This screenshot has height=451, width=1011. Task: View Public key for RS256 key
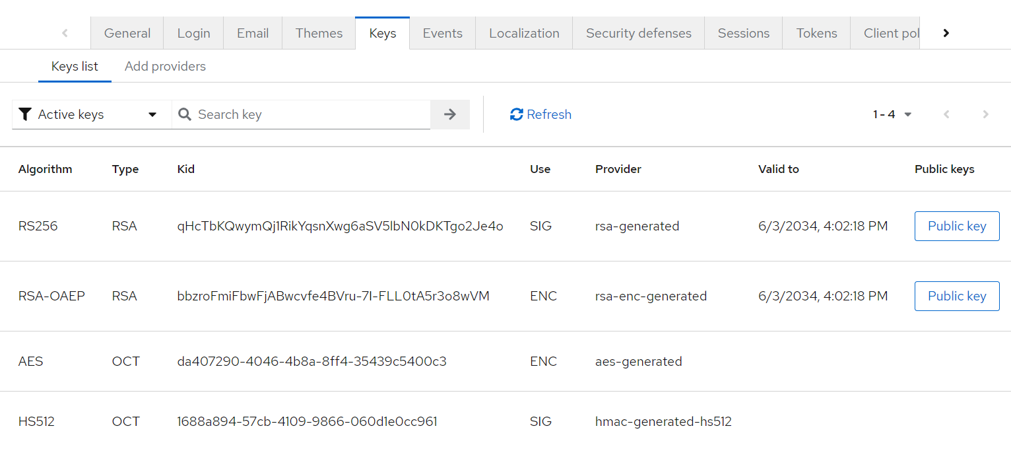point(956,226)
